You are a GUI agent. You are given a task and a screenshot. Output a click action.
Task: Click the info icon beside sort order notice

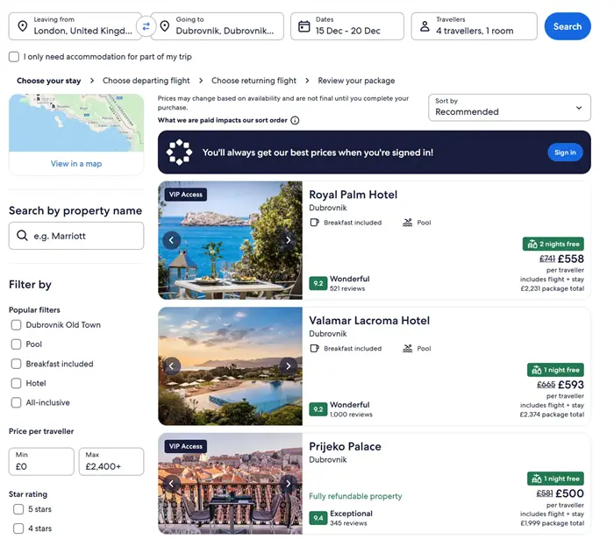[295, 121]
